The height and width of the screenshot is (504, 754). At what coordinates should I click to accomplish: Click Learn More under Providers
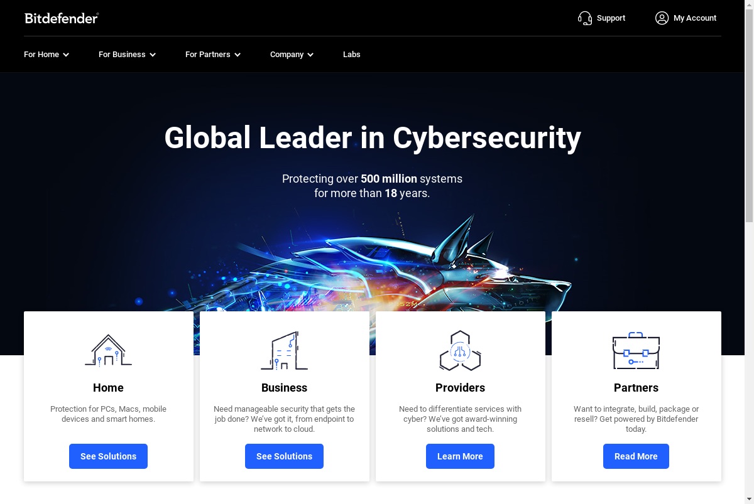pos(460,456)
